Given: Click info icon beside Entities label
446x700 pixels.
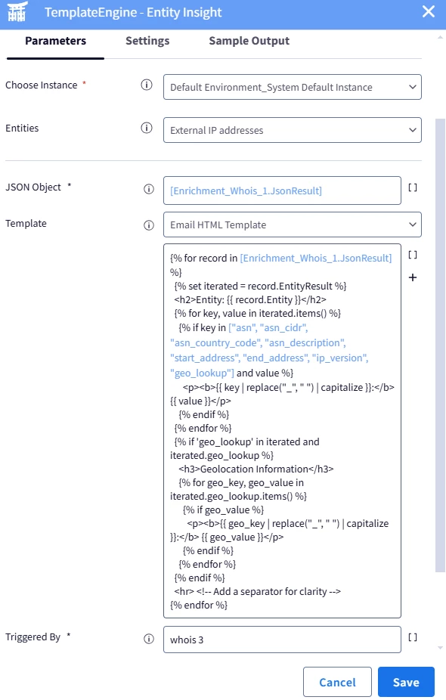Looking at the screenshot, I should pos(147,128).
